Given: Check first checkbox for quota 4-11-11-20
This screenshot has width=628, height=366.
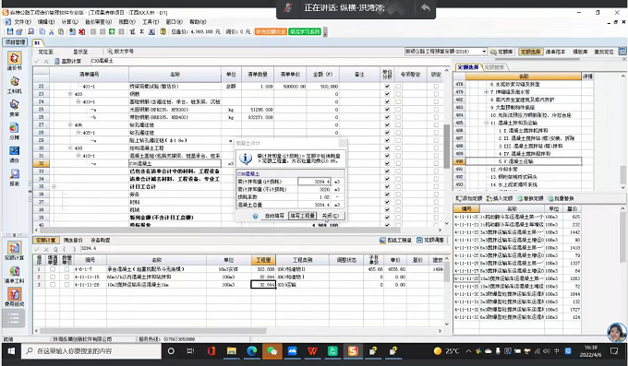Looking at the screenshot, I should click(x=53, y=285).
